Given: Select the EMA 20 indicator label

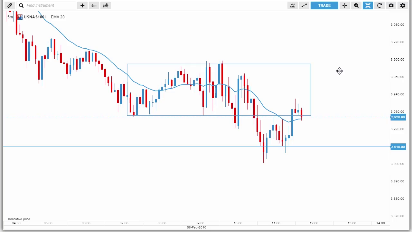Looking at the screenshot, I should point(58,17).
